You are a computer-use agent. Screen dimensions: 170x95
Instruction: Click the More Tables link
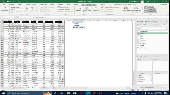tap(142, 48)
